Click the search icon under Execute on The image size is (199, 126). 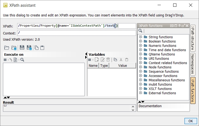point(22,60)
